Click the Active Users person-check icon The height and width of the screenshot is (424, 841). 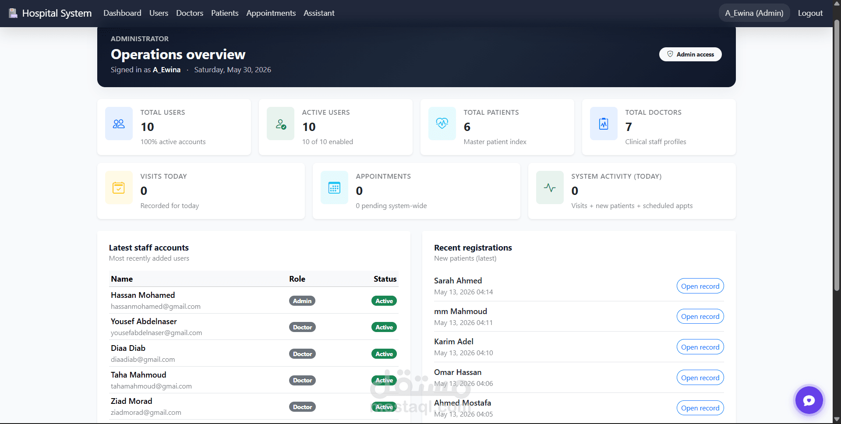(281, 124)
